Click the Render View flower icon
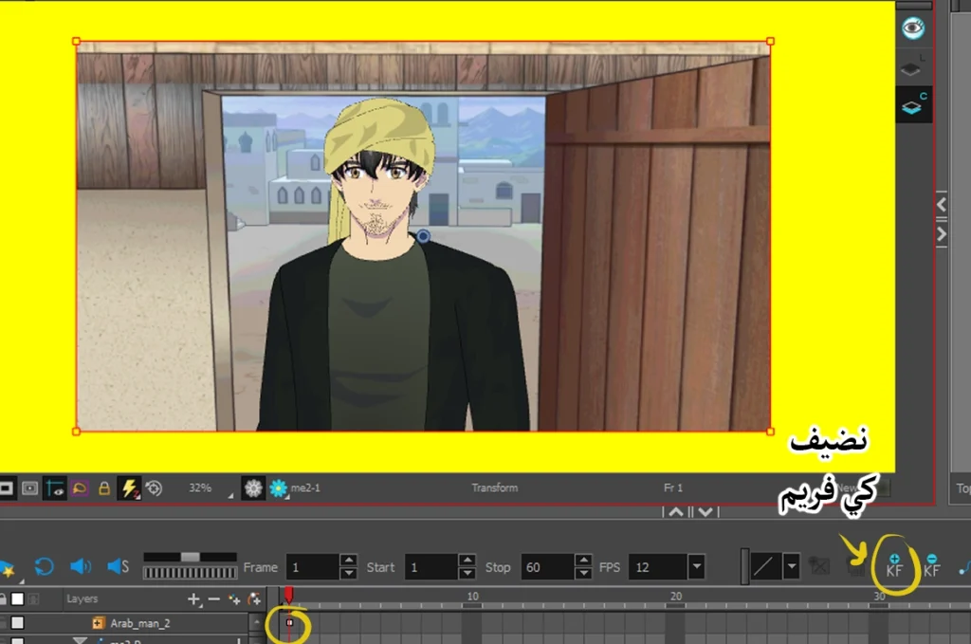The width and height of the screenshot is (971, 644). (253, 488)
